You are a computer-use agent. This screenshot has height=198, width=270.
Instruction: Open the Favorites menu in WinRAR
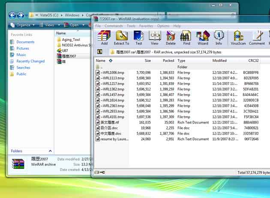point(146,26)
